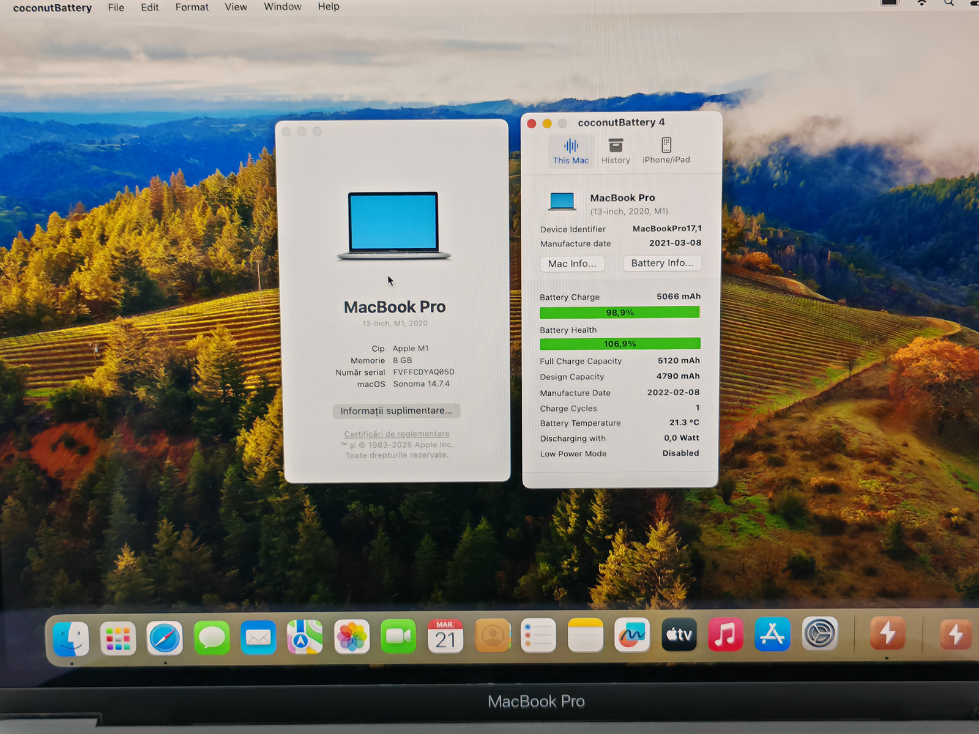
Task: Open the View menu
Action: 236,7
